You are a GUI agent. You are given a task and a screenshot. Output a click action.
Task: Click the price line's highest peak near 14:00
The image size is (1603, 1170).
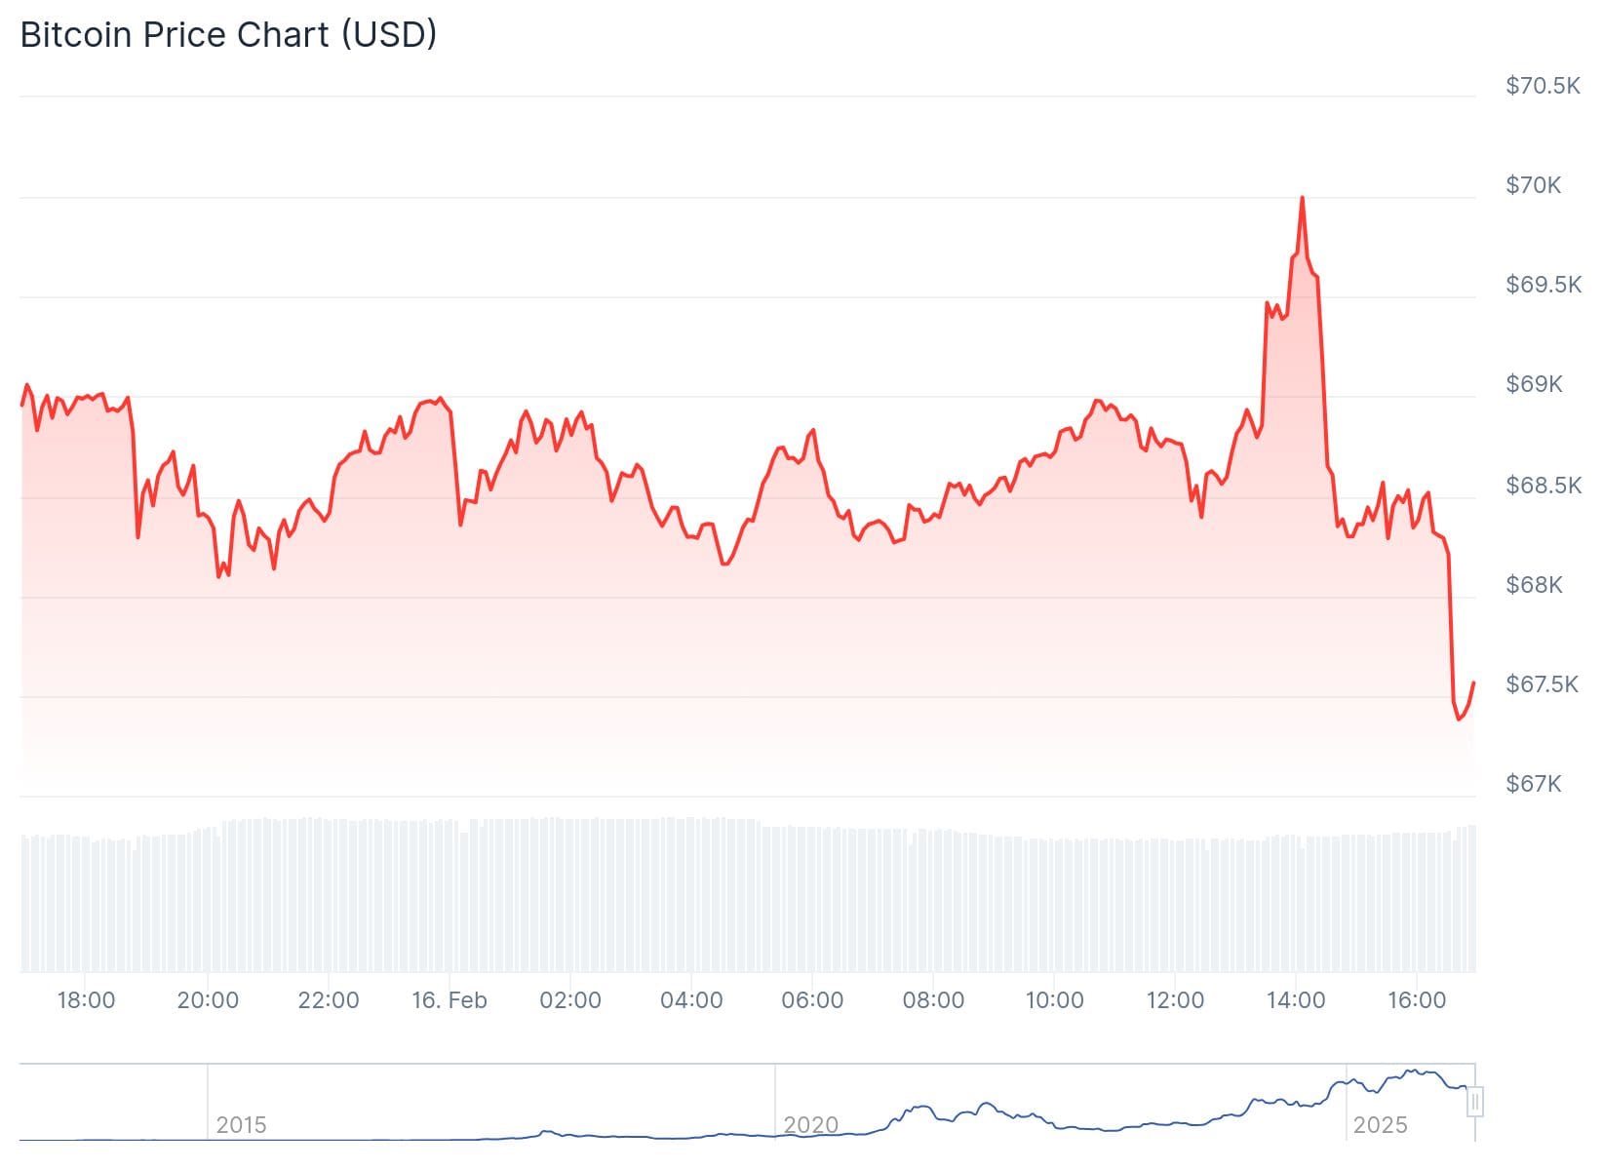point(1302,198)
